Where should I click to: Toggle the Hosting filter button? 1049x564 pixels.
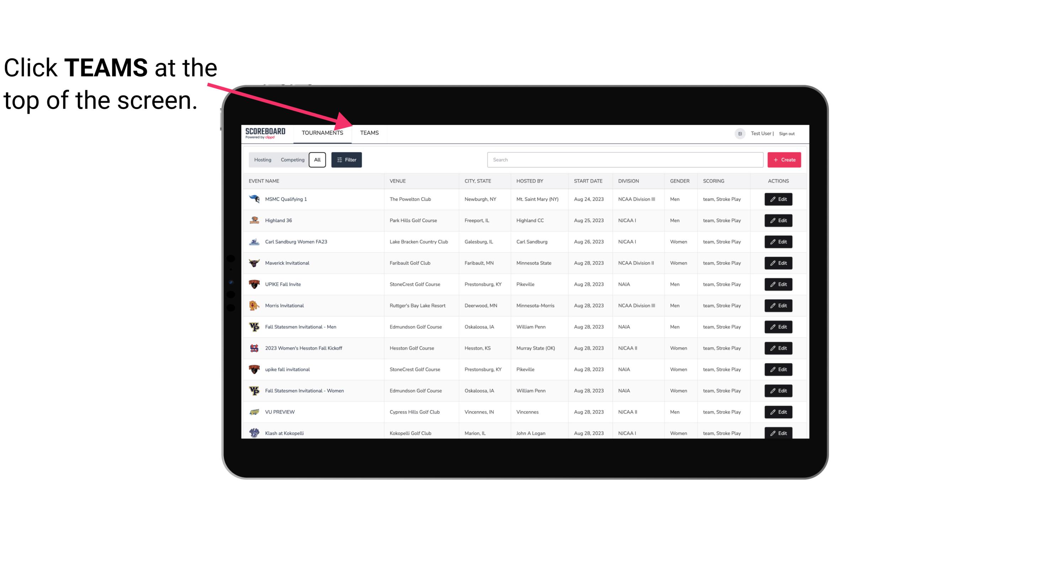[x=262, y=160]
